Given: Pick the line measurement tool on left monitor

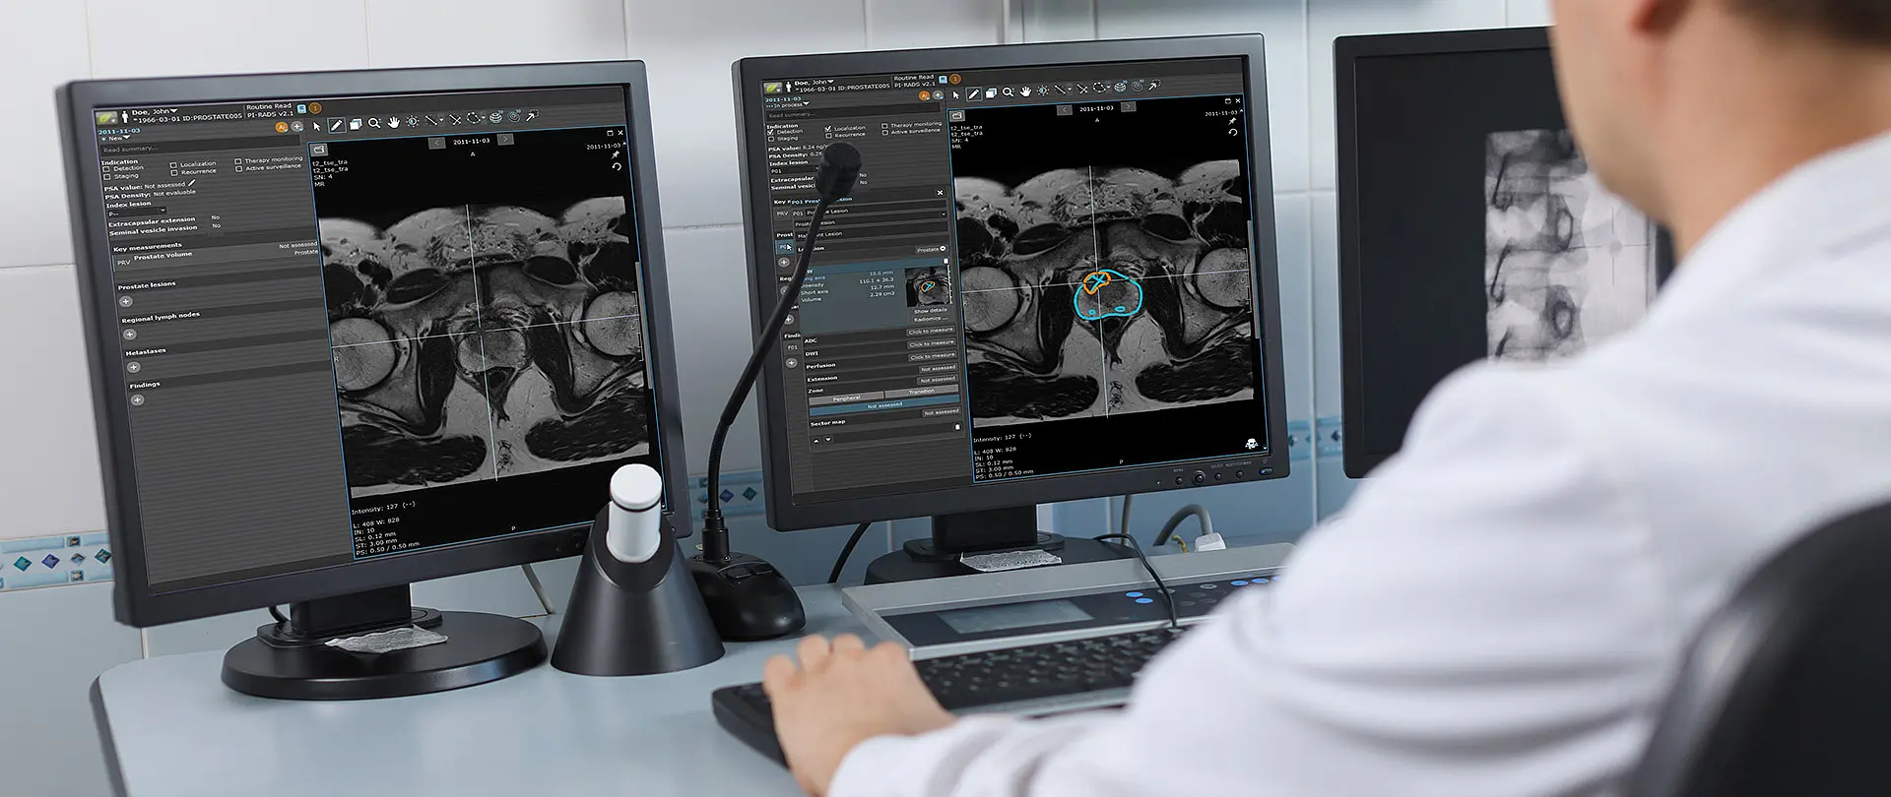Looking at the screenshot, I should point(430,120).
